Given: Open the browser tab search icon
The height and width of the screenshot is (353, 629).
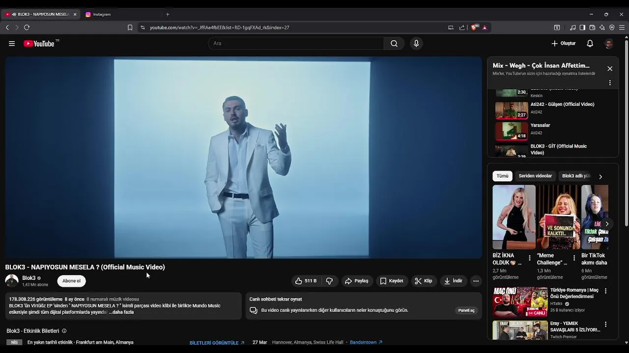Looking at the screenshot, I should coord(557,27).
